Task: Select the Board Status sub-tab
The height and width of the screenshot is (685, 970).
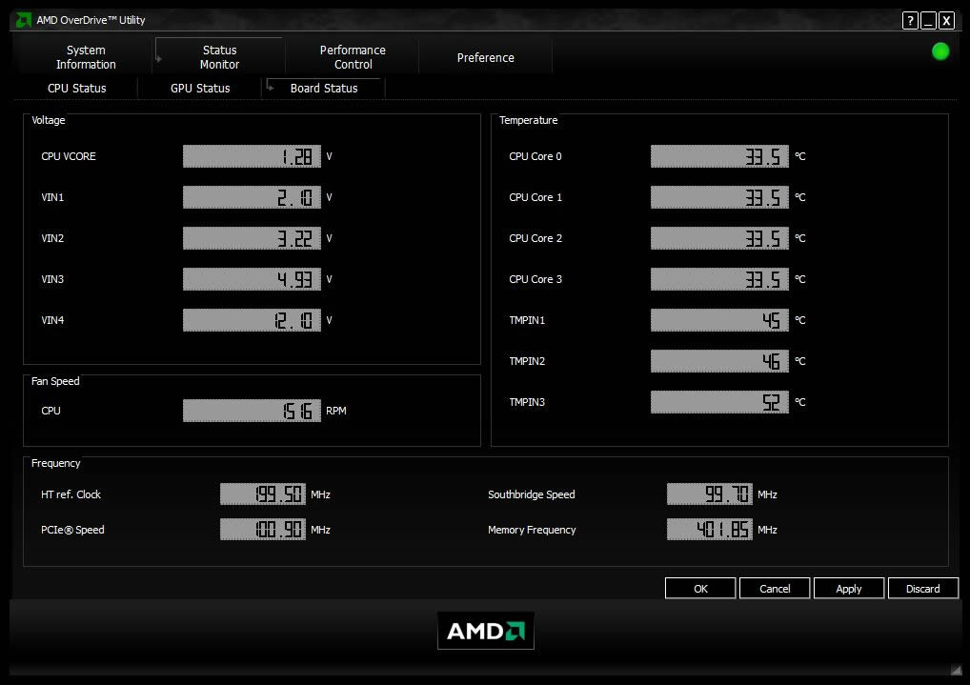Action: pos(324,89)
